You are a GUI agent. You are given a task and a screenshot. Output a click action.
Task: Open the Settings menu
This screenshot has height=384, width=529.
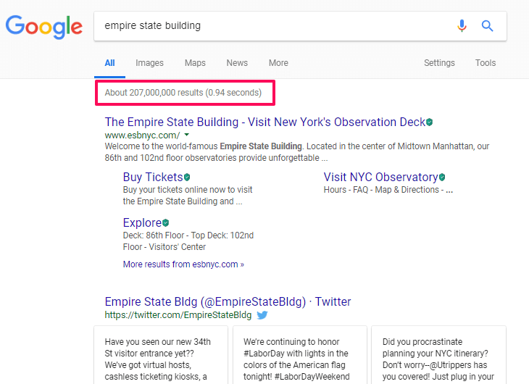point(439,63)
